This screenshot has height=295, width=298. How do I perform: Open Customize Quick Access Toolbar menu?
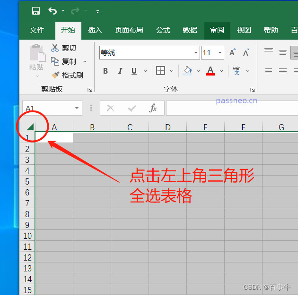pos(97,12)
